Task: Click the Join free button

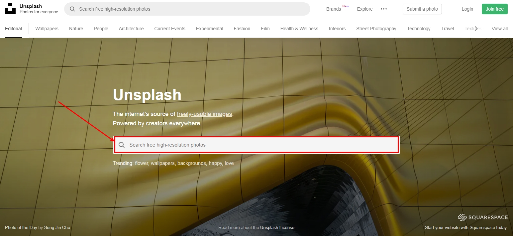Action: point(495,9)
